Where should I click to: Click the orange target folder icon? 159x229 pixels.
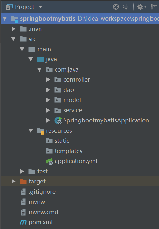click(23, 182)
